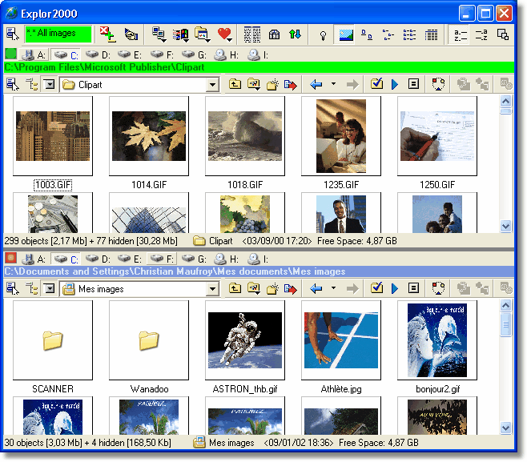527x462 pixels.
Task: Click scroll up arrow in Mes images pane
Action: pos(506,305)
